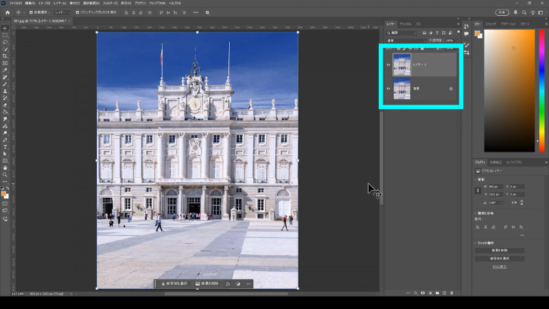This screenshot has width=549, height=309.
Task: Delete layer using trash icon
Action: pyautogui.click(x=451, y=293)
